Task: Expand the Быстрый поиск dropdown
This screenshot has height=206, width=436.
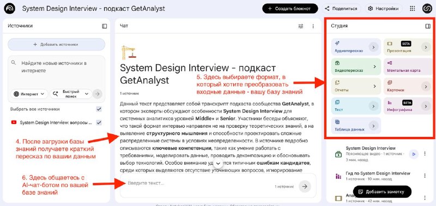Action: (71, 93)
